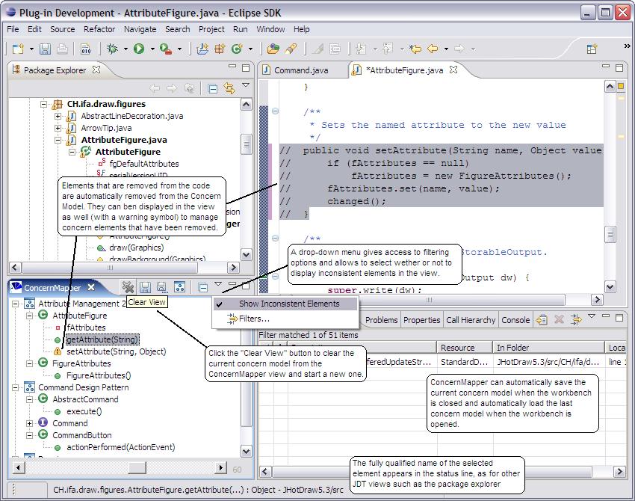
Task: Click the New wizard toolbar icon
Action: tap(18, 49)
